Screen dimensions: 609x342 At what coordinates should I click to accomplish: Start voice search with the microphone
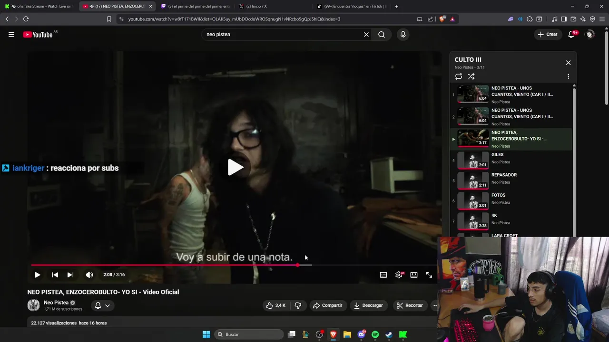tap(403, 34)
